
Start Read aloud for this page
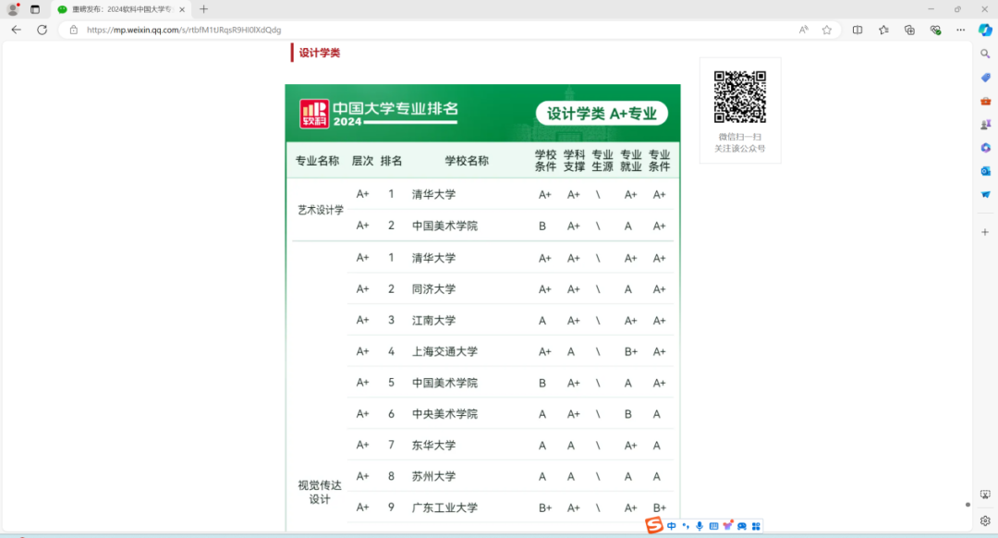pos(804,30)
